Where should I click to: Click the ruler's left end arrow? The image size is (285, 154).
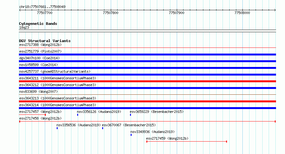point(20,10)
